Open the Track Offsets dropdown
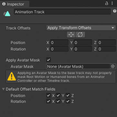117x117 pixels. tap(81, 28)
